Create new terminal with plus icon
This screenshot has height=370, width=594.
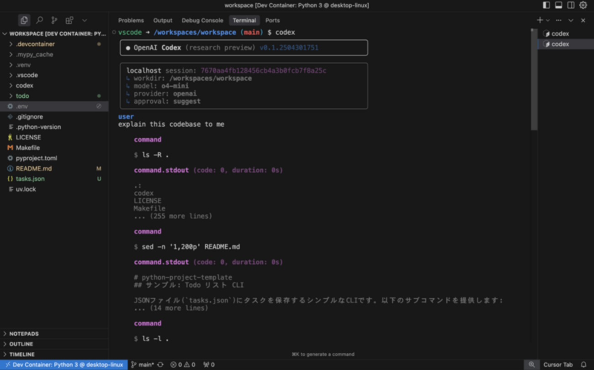click(x=540, y=20)
